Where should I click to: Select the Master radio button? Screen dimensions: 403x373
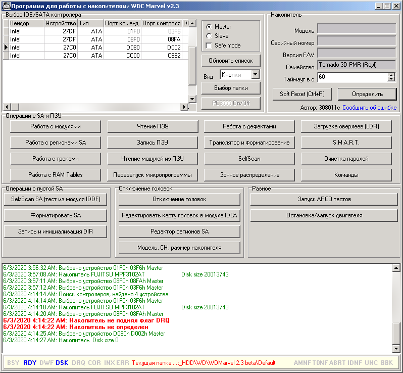pos(209,27)
